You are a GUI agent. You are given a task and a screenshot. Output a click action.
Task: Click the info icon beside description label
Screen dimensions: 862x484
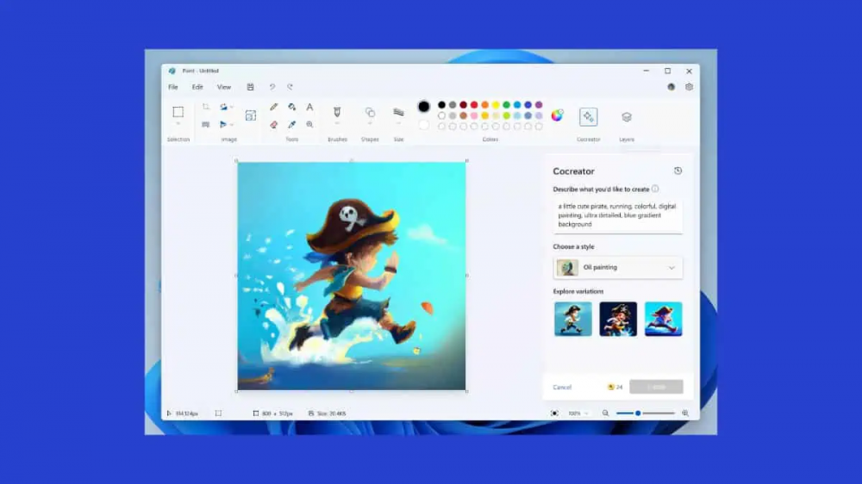[655, 189]
